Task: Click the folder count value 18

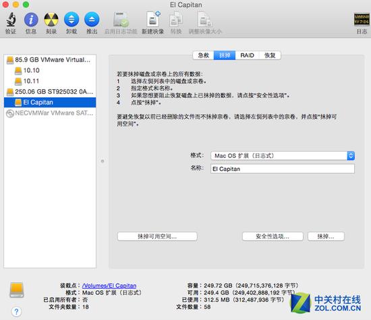Action: [86, 307]
